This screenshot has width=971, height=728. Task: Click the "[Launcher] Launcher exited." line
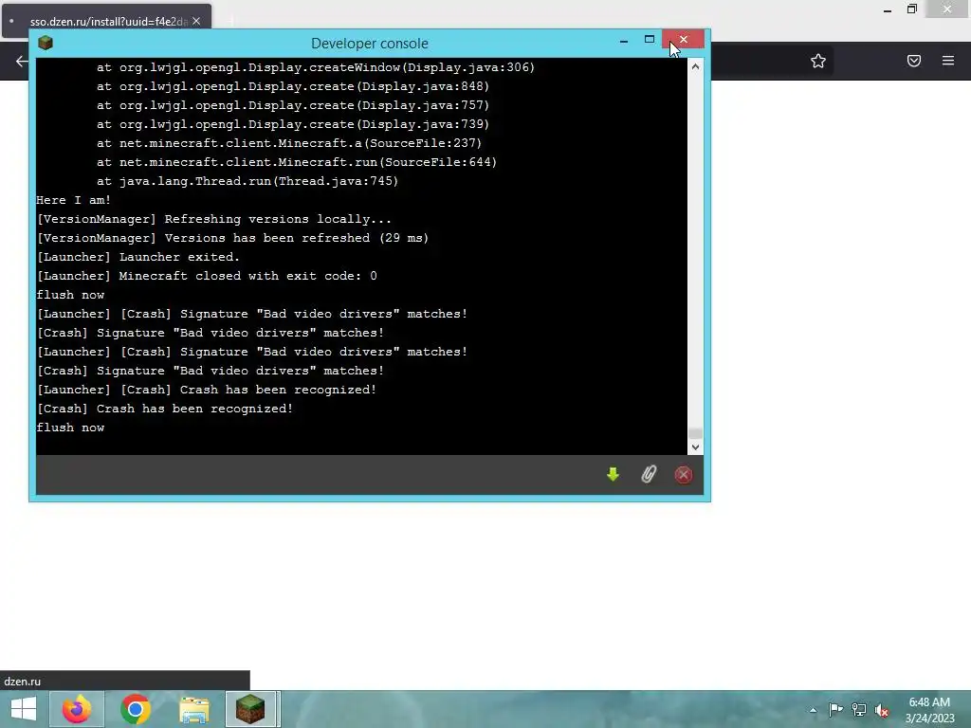pyautogui.click(x=138, y=257)
